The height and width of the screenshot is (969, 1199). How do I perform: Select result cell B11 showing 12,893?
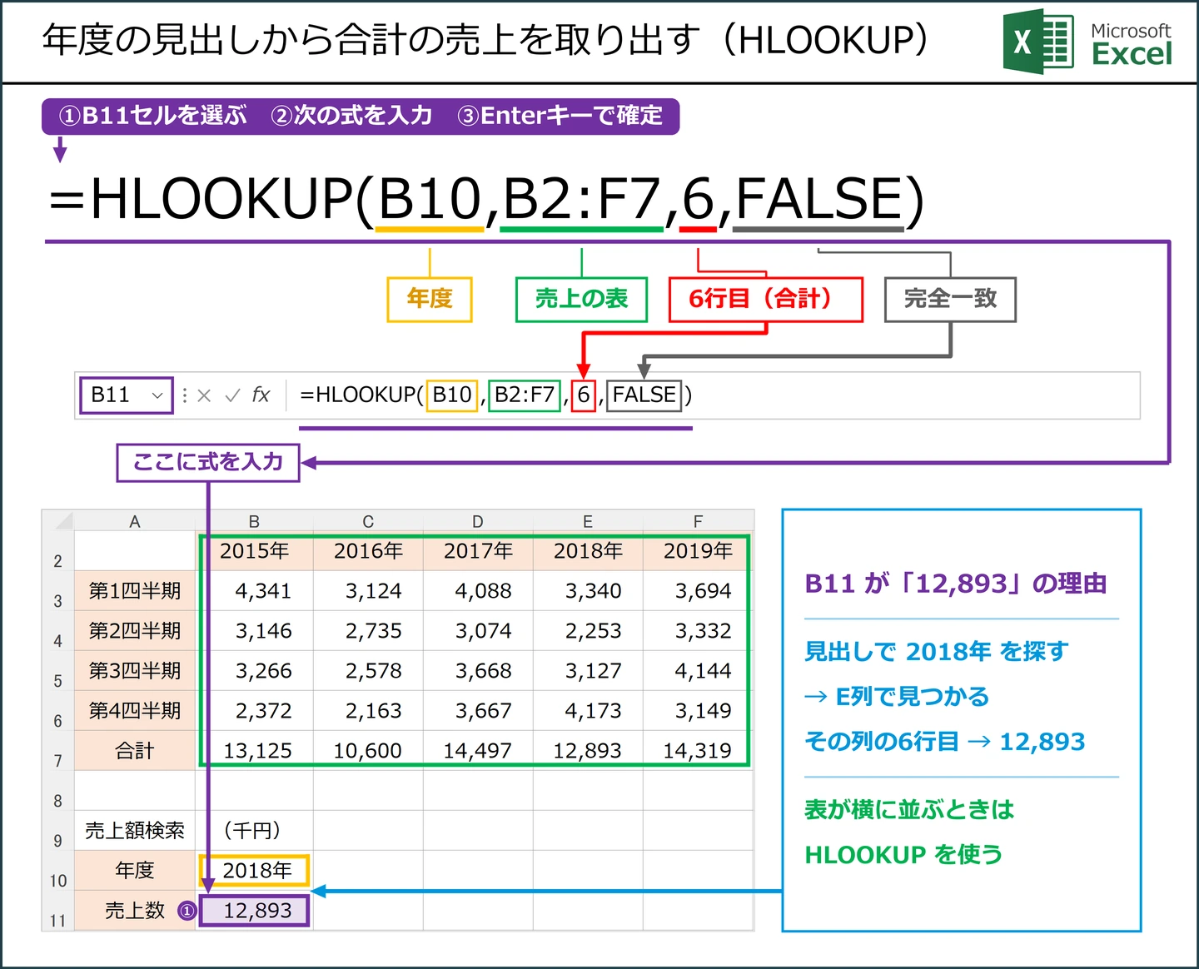coord(255,911)
